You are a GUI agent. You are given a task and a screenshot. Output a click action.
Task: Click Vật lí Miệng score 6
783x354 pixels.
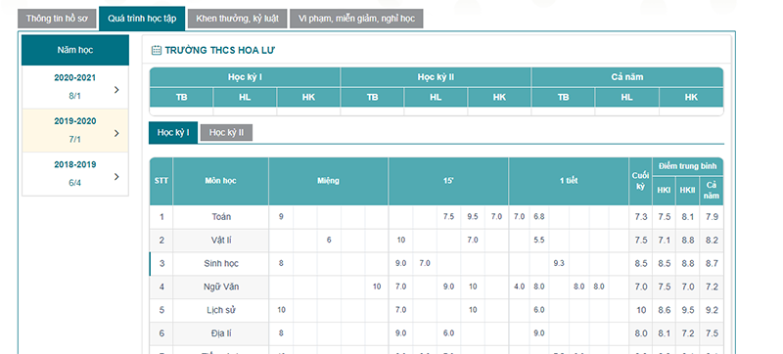329,241
